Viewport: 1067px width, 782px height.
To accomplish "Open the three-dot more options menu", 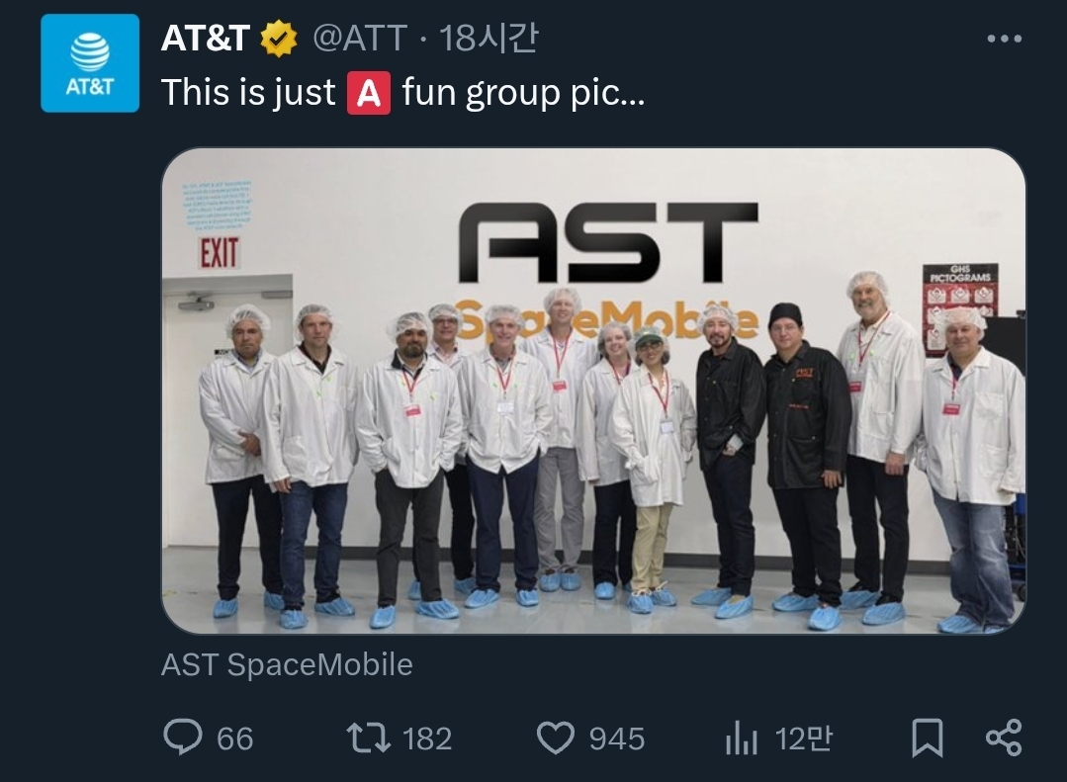I will tap(1005, 39).
